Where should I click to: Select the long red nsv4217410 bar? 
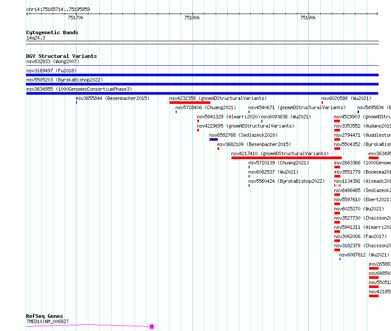(286, 158)
